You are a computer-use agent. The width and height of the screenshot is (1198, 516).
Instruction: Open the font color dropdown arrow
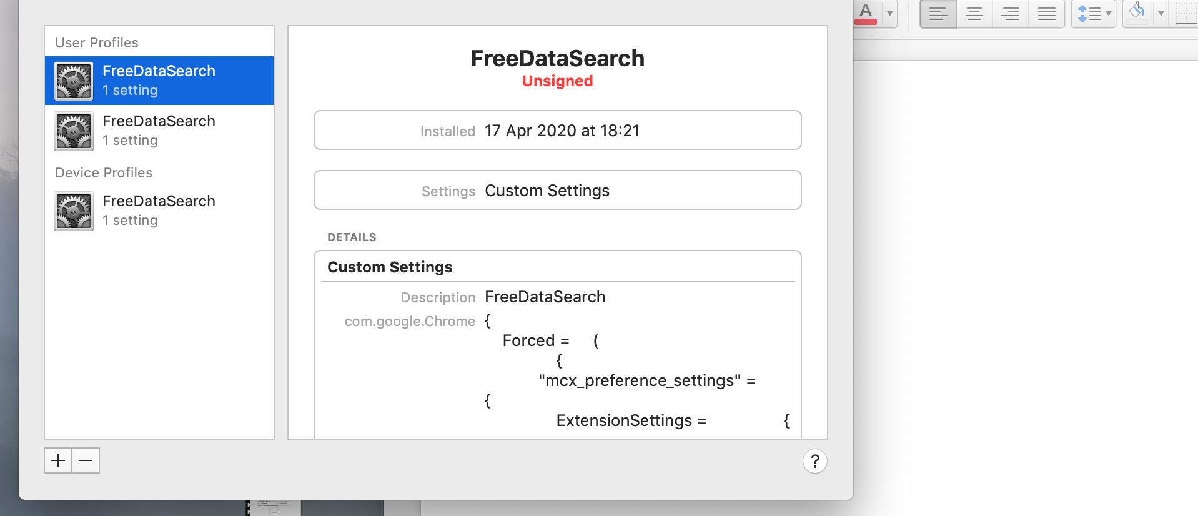click(889, 13)
